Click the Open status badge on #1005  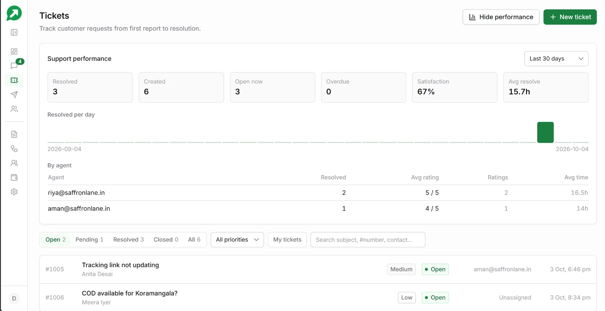435,269
